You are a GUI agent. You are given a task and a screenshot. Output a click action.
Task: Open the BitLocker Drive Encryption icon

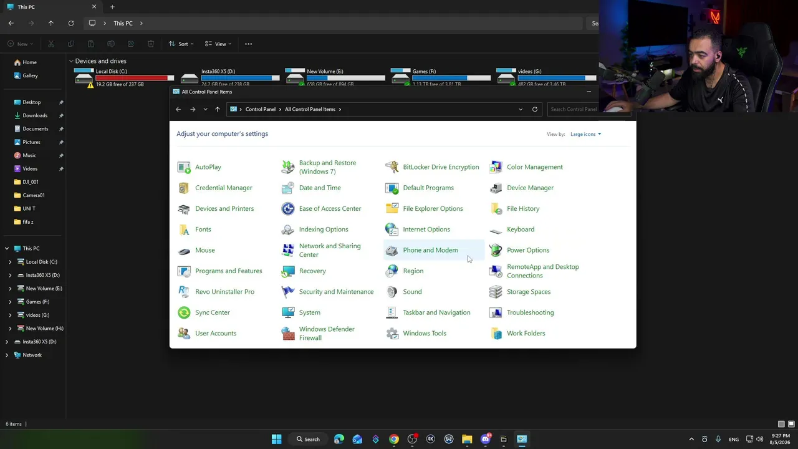click(x=392, y=167)
